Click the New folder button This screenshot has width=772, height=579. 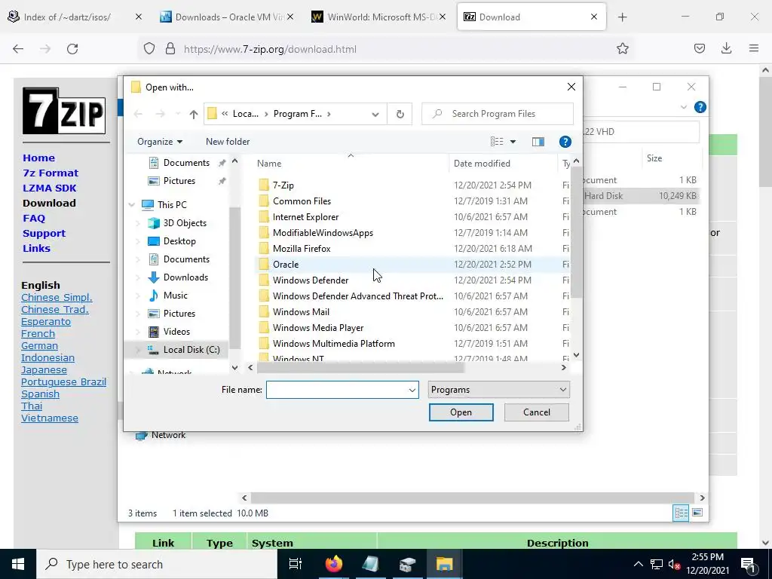(228, 142)
